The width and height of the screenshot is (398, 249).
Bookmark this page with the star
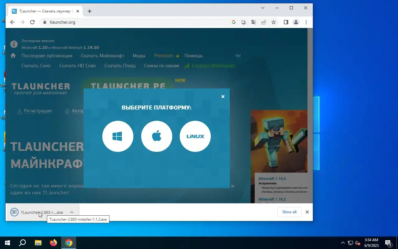(274, 22)
